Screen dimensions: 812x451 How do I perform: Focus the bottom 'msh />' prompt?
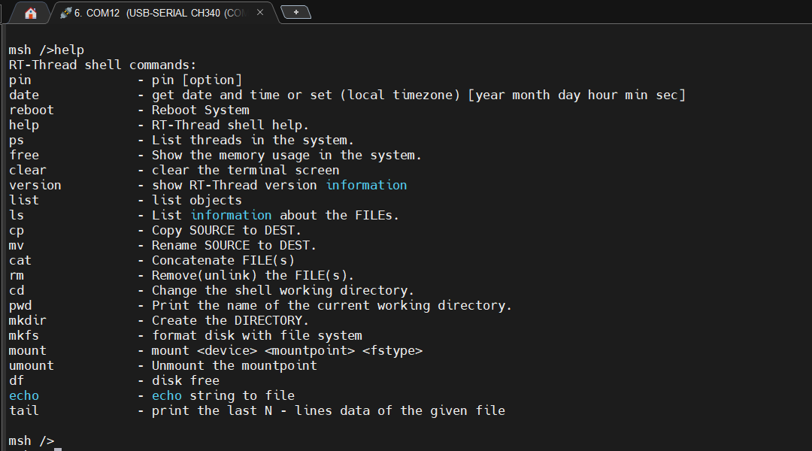point(31,440)
